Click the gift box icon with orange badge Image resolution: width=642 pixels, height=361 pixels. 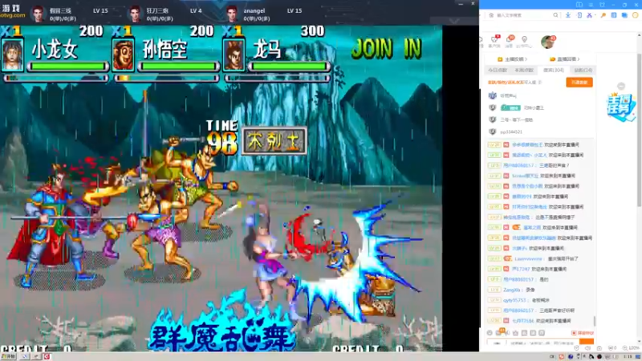(499, 332)
